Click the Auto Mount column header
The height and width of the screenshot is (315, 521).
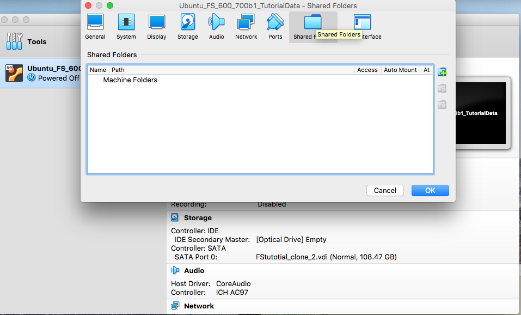pos(400,70)
